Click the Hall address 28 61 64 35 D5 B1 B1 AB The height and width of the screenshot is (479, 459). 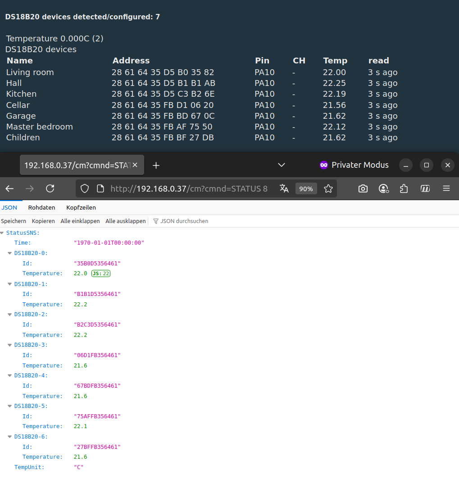click(x=164, y=83)
